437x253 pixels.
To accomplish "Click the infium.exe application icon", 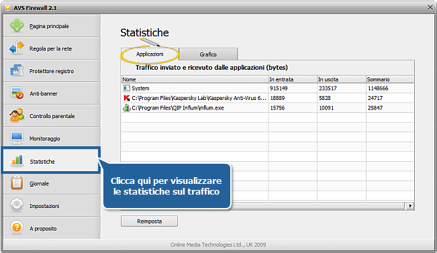I will [x=126, y=108].
